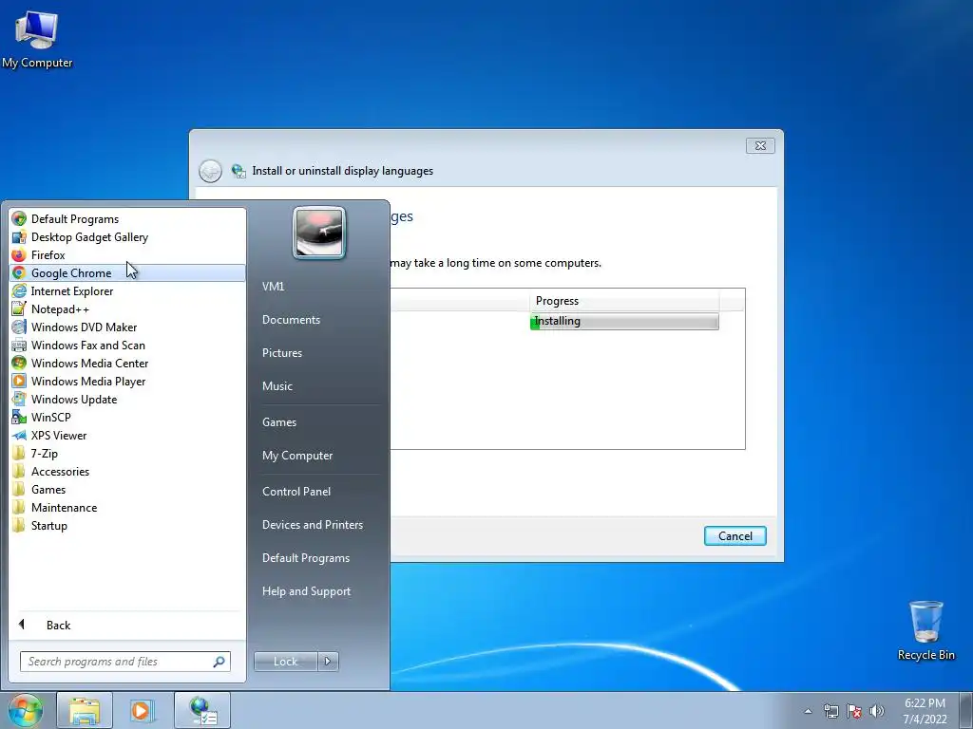The image size is (973, 729).
Task: Select the Recycle Bin desktop icon
Action: (x=925, y=630)
